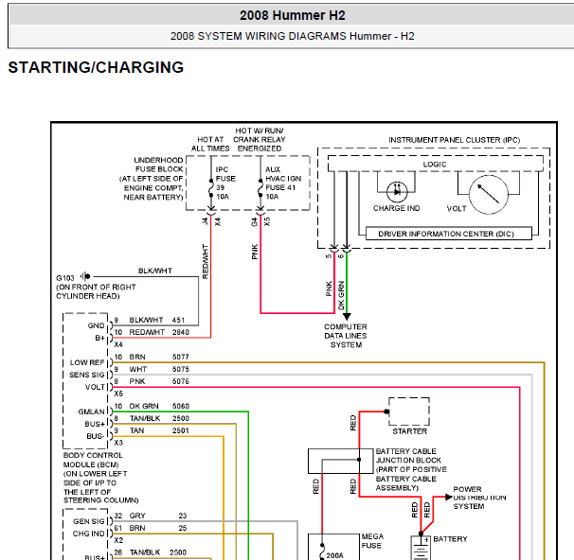
Task: Click the X3 connector label under BUS-
Action: pyautogui.click(x=118, y=443)
